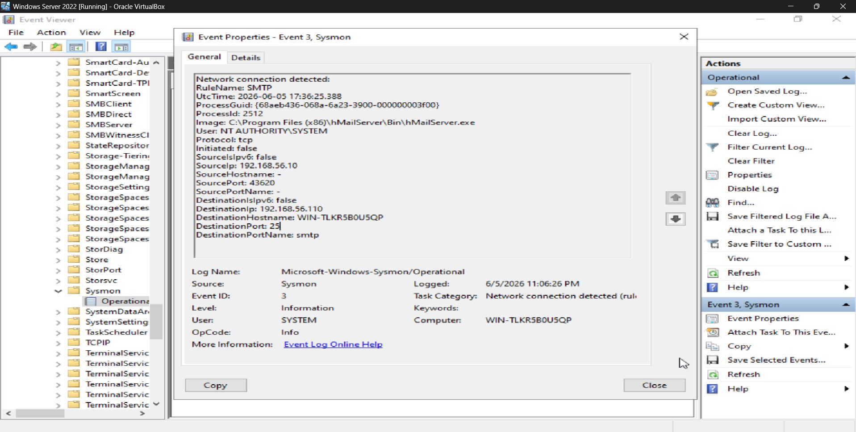Close the Event Properties dialog with X
This screenshot has width=856, height=432.
tap(684, 37)
